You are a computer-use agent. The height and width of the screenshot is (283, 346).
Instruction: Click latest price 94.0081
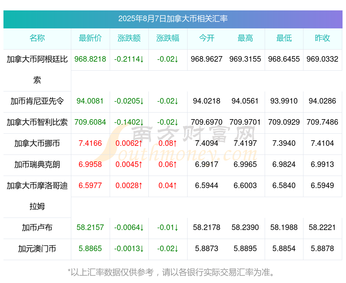[90, 101]
